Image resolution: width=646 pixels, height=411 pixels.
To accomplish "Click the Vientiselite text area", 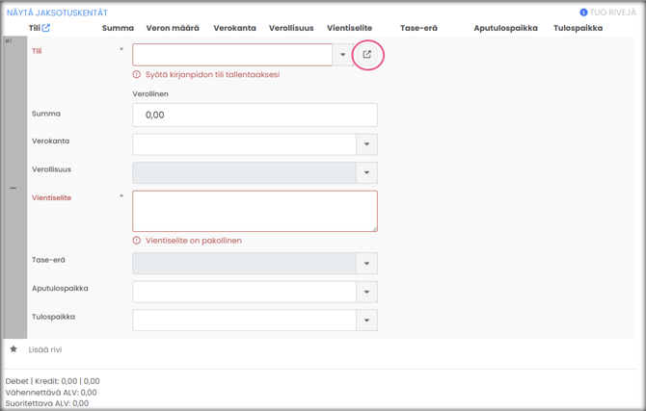I will (255, 211).
